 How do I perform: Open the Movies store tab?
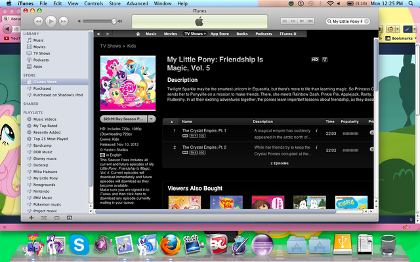tap(171, 33)
